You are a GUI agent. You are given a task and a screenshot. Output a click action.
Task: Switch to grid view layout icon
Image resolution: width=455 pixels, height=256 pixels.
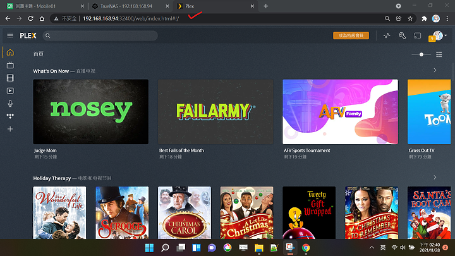click(439, 54)
